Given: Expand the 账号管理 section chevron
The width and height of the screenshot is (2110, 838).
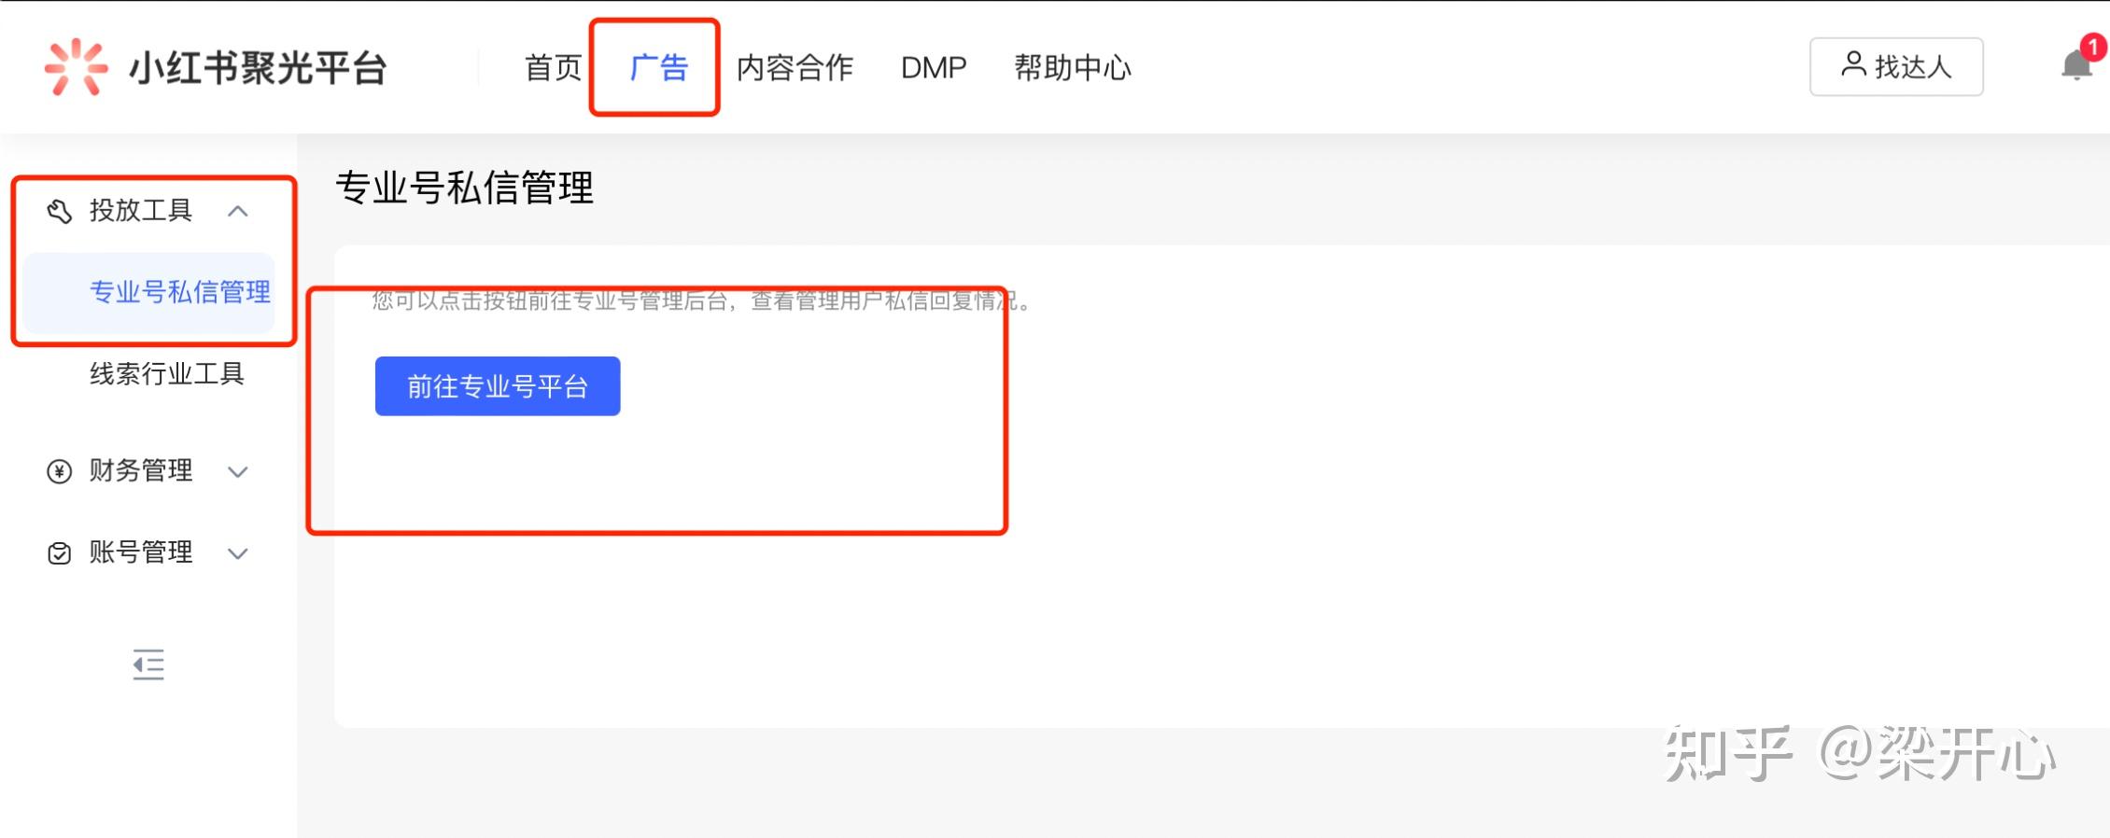Looking at the screenshot, I should [x=238, y=553].
